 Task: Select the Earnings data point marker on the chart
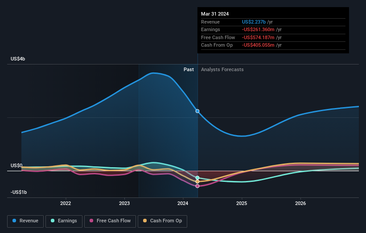coord(197,178)
